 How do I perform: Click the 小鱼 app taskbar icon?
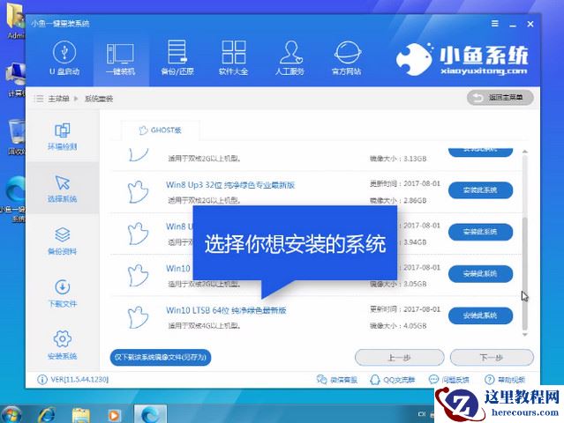coord(150,414)
